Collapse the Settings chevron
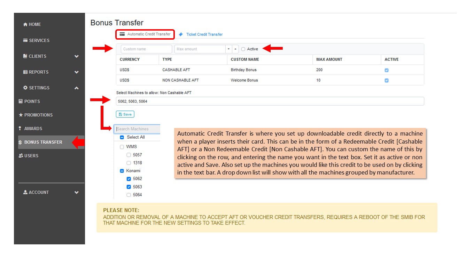 [x=77, y=88]
